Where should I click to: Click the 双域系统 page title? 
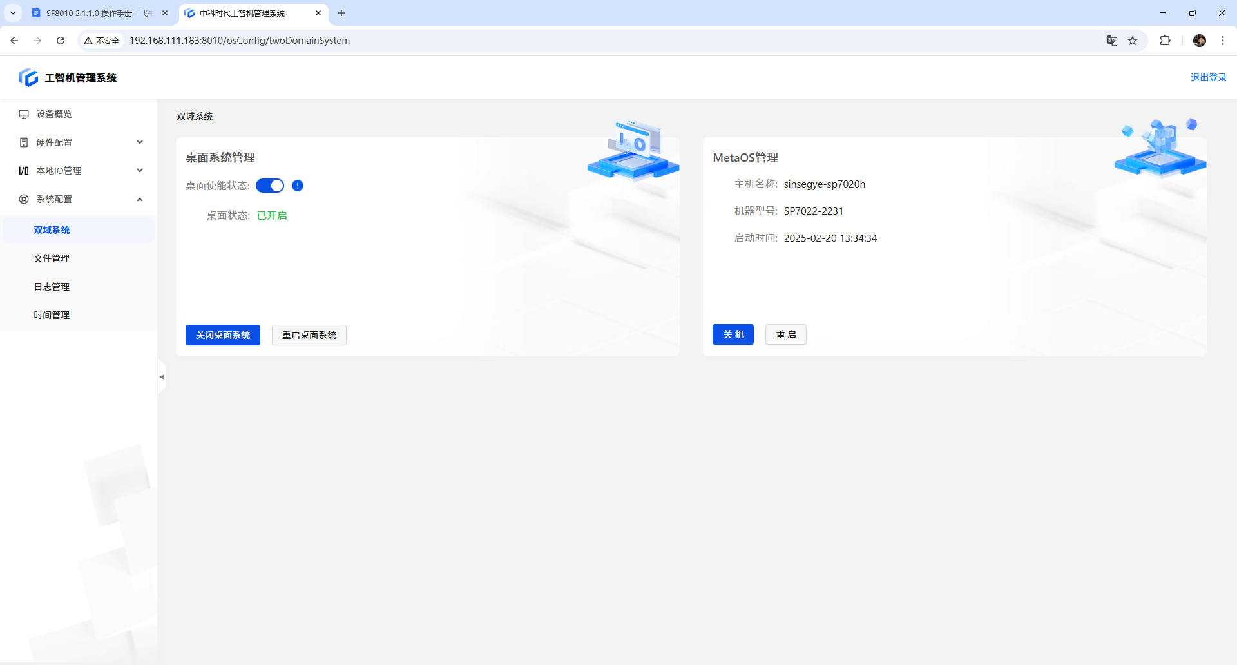[x=195, y=117]
